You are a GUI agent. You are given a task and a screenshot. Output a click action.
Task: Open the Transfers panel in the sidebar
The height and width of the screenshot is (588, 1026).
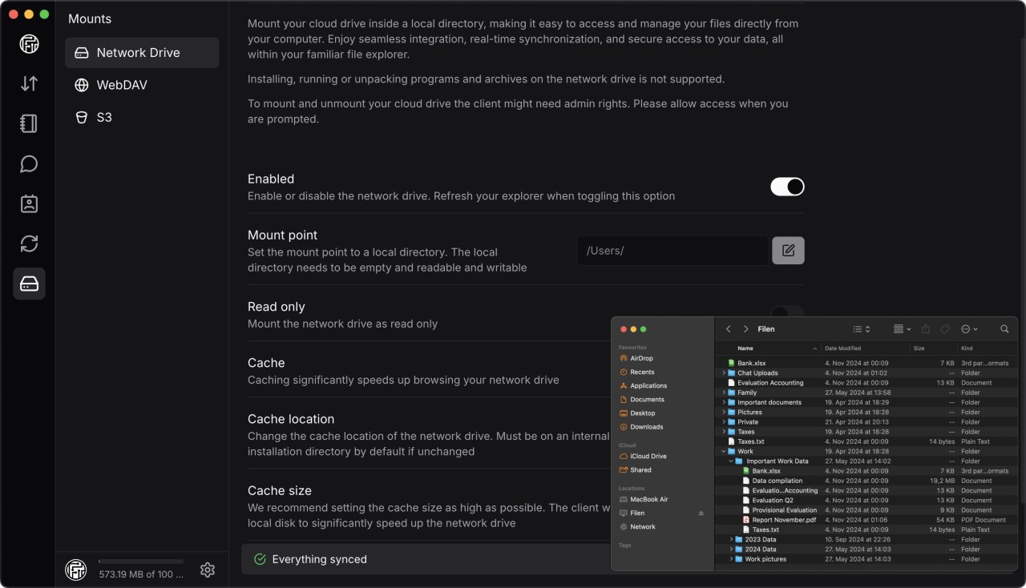[x=29, y=83]
